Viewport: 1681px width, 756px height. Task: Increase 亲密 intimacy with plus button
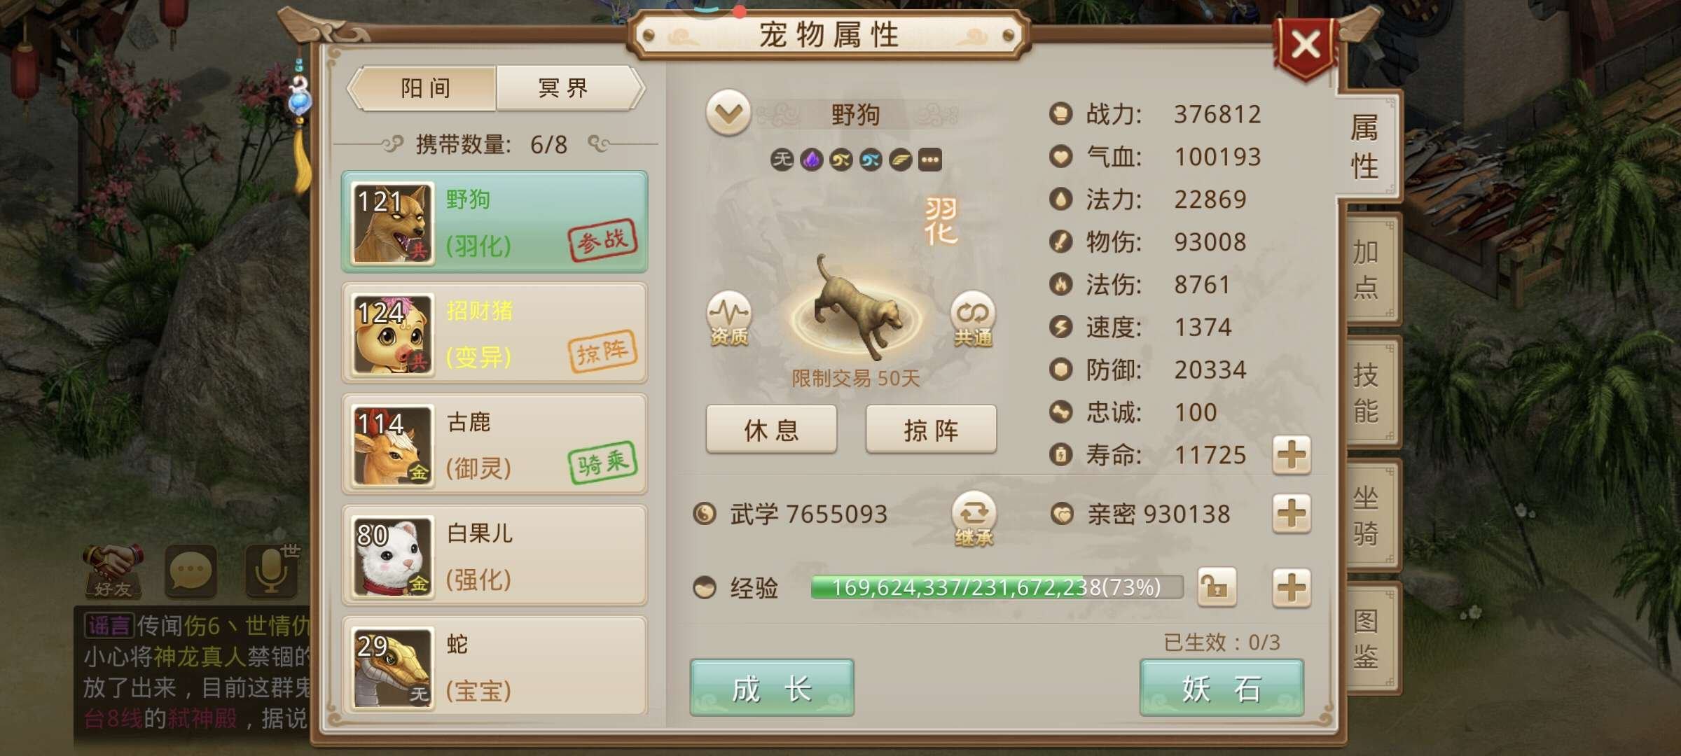1292,514
